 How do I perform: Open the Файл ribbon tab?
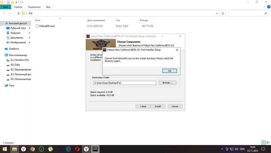click(5, 7)
